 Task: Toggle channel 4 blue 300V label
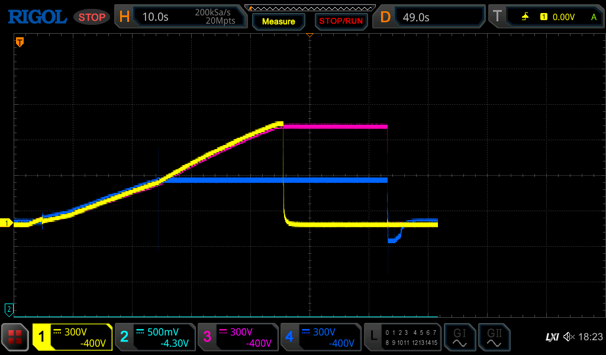pyautogui.click(x=321, y=337)
